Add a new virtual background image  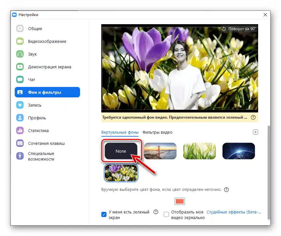pos(256,132)
